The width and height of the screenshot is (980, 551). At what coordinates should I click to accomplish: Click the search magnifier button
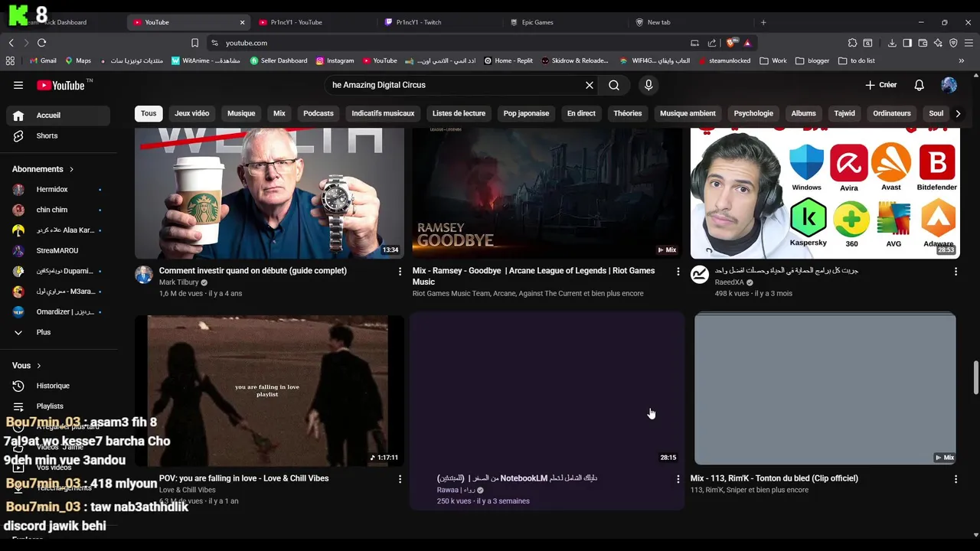[x=614, y=85]
